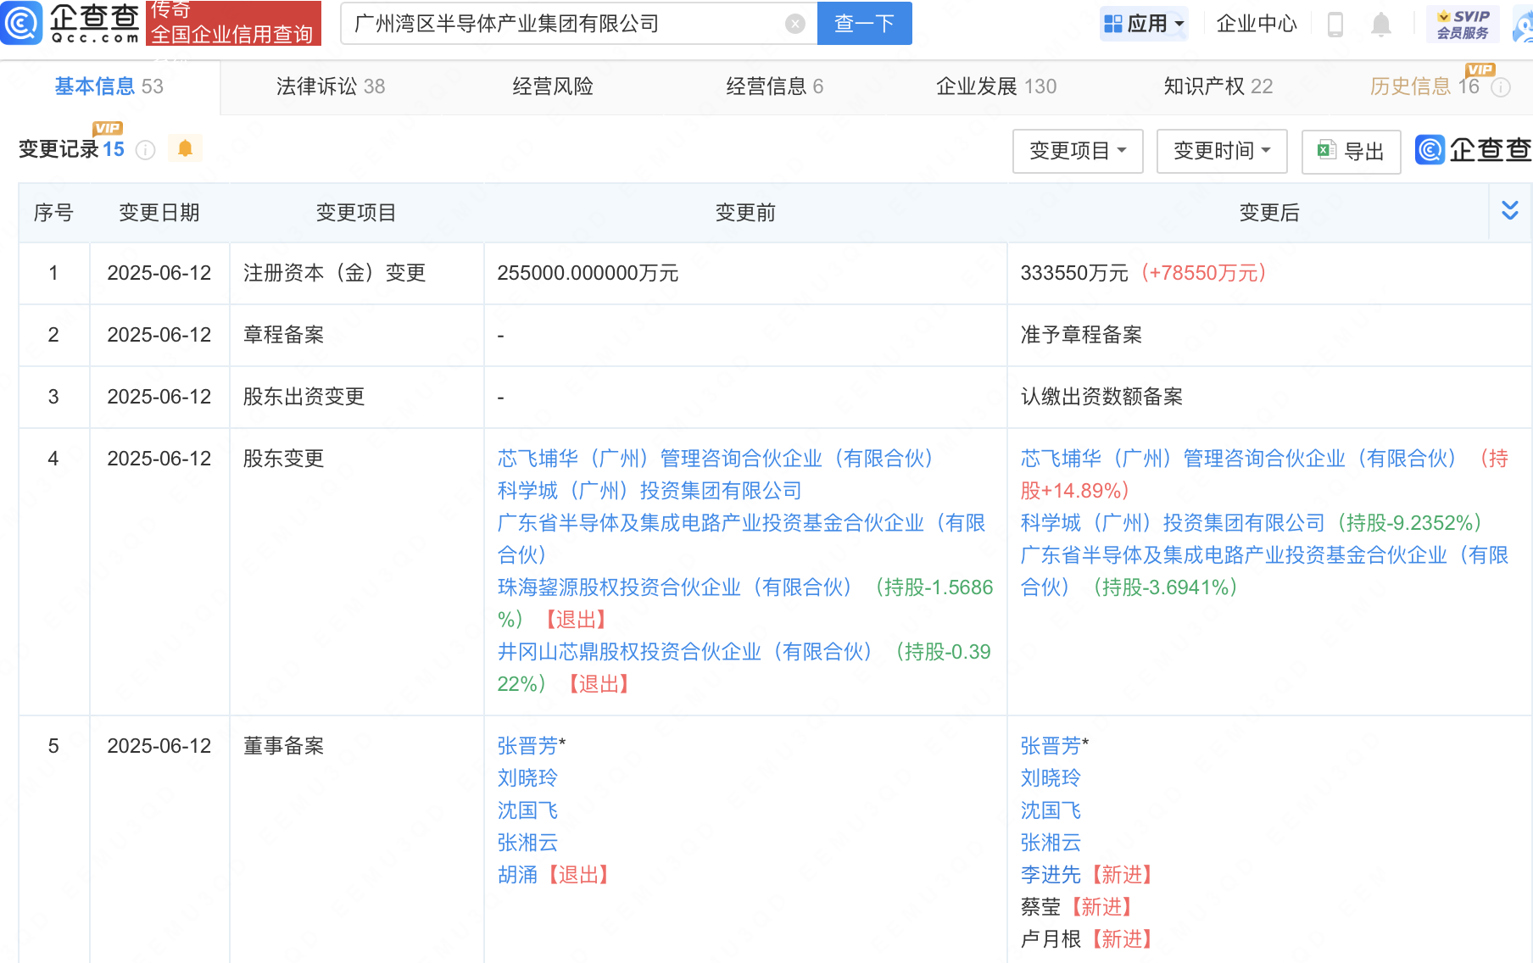
Task: Switch to 法律诉讼 tab
Action: tap(331, 86)
